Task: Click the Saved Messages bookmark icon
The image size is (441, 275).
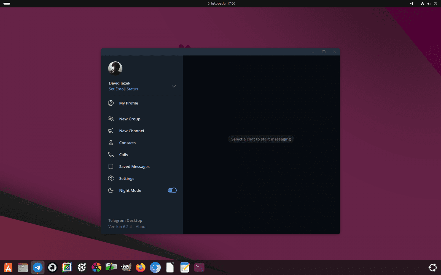Action: pyautogui.click(x=111, y=167)
